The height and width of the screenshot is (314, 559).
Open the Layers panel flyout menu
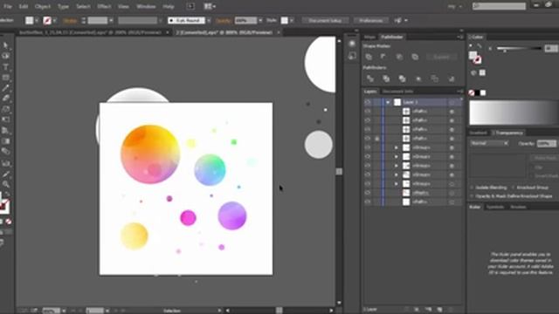[x=460, y=92]
